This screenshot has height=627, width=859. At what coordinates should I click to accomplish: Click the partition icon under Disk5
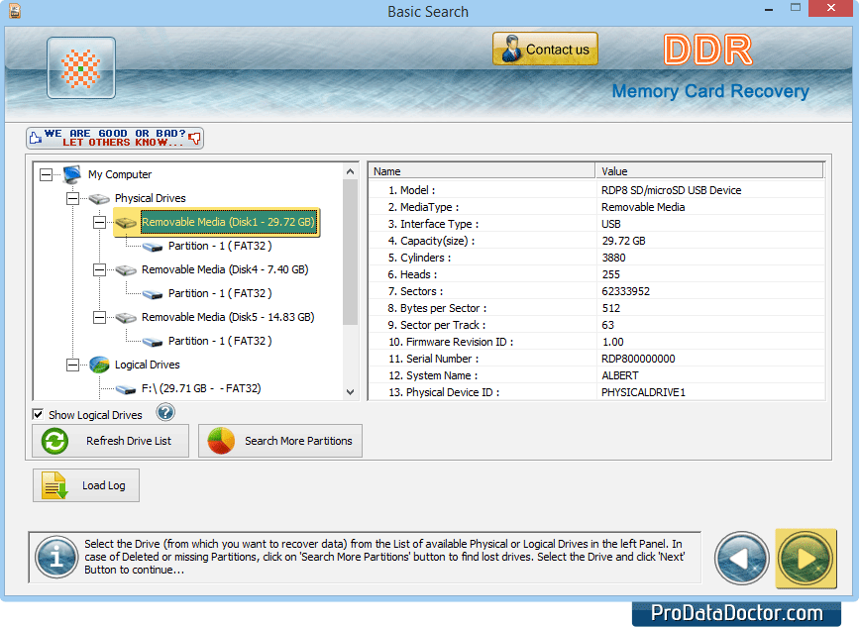click(153, 343)
